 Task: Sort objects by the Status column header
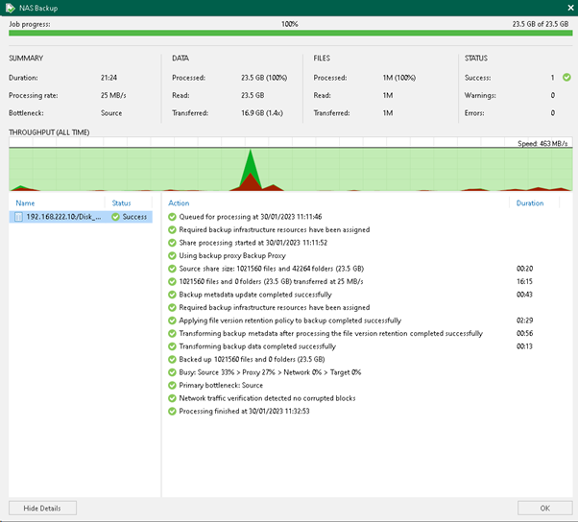(x=121, y=203)
